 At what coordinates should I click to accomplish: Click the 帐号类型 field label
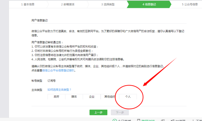tap(37, 81)
